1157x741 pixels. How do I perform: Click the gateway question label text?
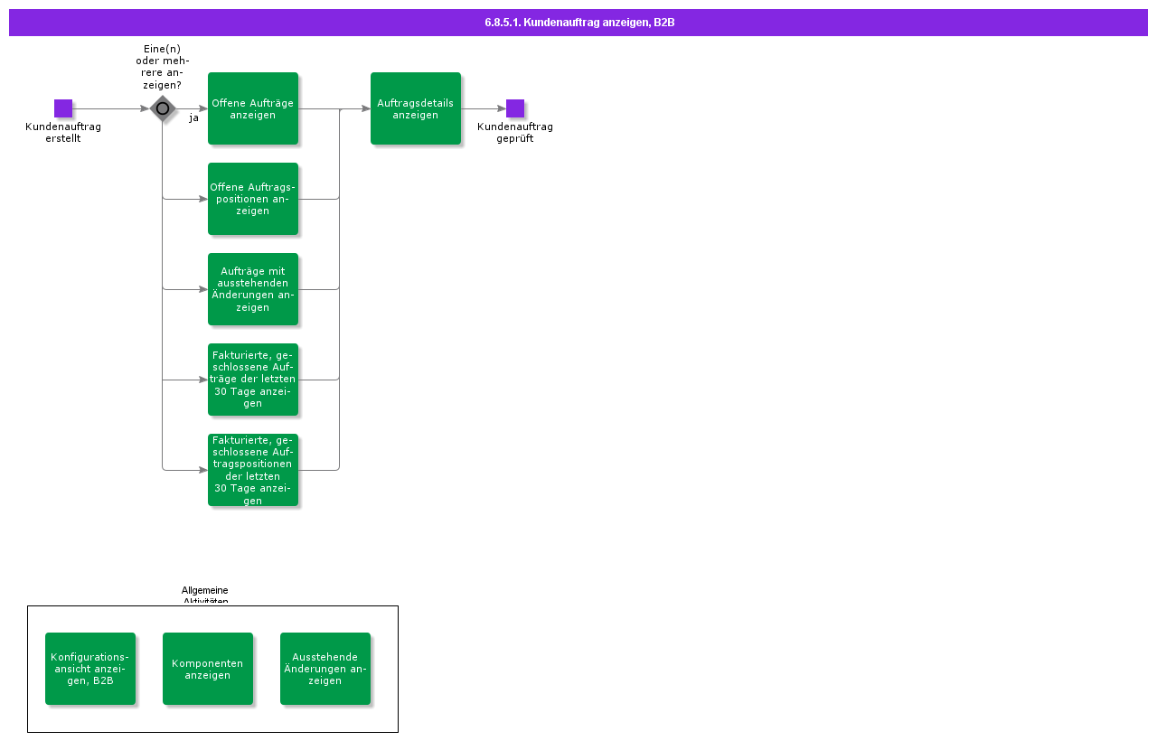(163, 67)
